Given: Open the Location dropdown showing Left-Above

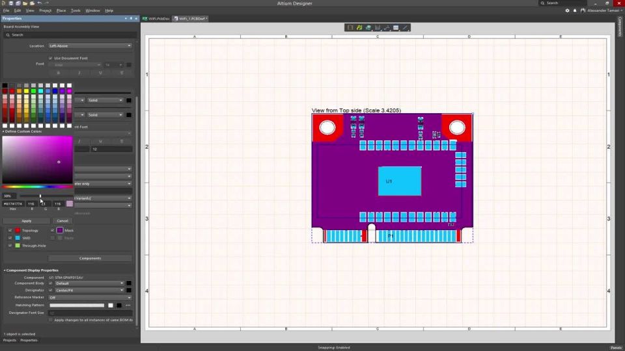Looking at the screenshot, I should tap(90, 45).
